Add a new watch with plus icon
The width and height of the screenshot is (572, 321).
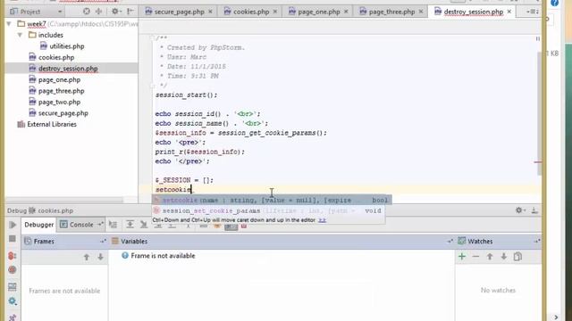[x=462, y=257]
